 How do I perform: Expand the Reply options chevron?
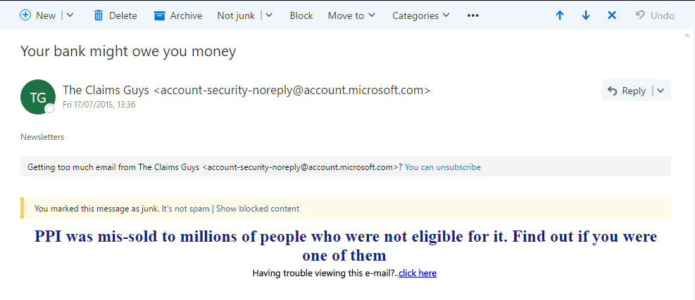[660, 91]
